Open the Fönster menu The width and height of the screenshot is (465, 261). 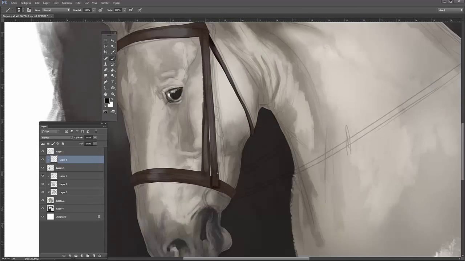pos(105,3)
